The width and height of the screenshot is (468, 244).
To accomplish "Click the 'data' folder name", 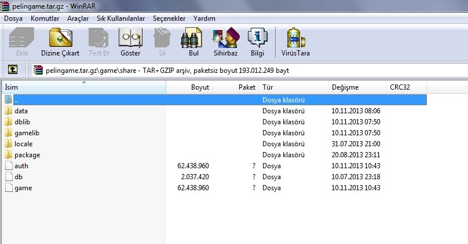I will (x=21, y=111).
